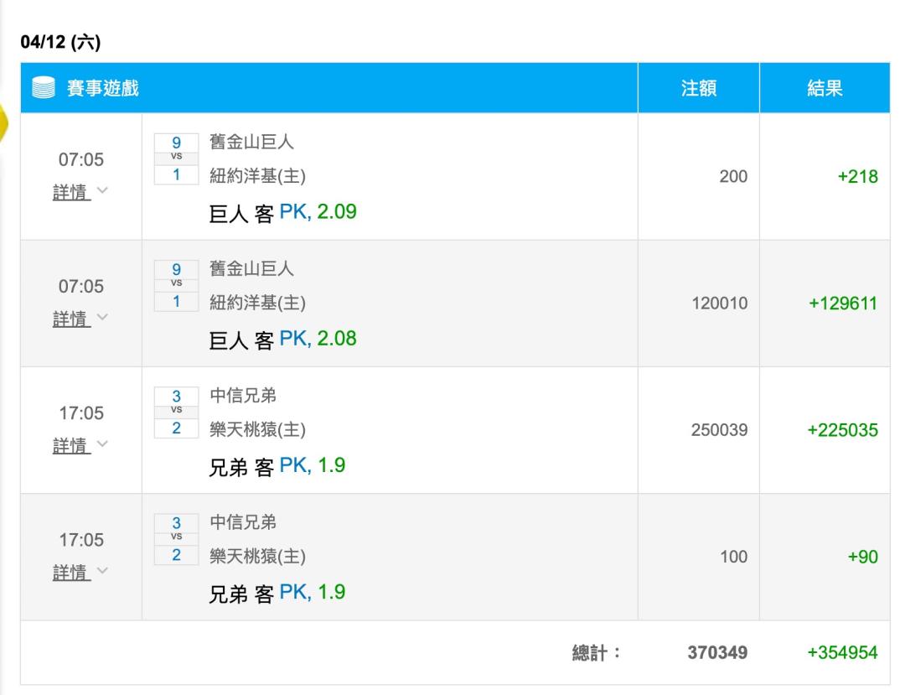The image size is (905, 695).
Task: Click total result +354954
Action: 843,653
